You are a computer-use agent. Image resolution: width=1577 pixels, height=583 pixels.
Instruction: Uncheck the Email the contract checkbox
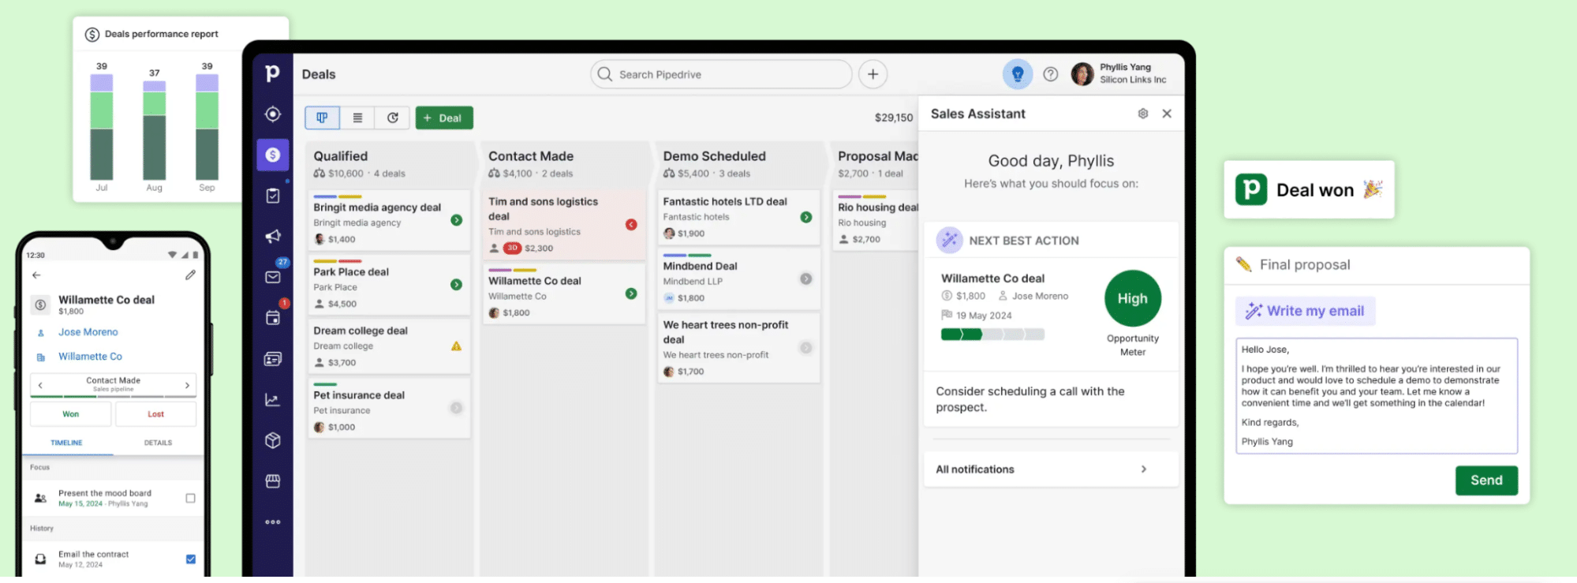tap(190, 559)
